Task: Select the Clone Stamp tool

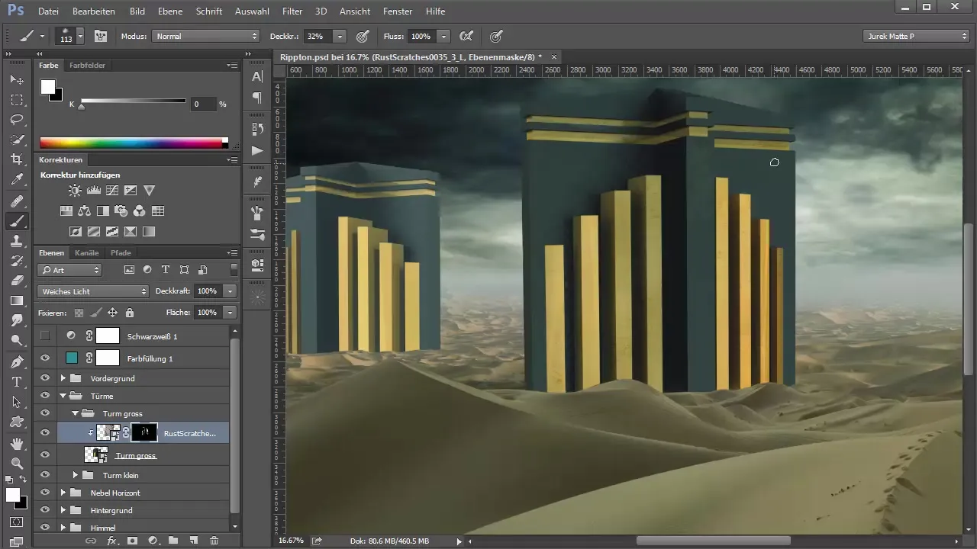Action: (x=17, y=241)
